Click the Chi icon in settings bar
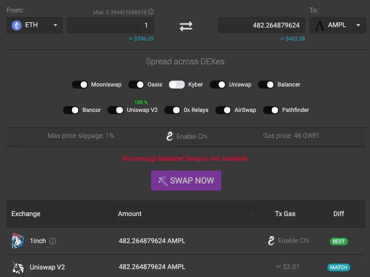This screenshot has width=370, height=277. tap(170, 136)
